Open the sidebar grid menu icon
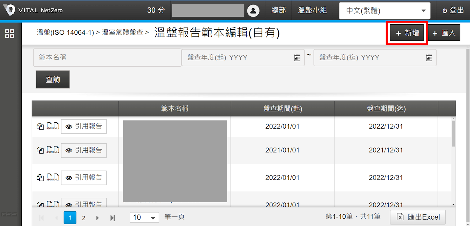Screen dimensions: 470x226 (9, 34)
